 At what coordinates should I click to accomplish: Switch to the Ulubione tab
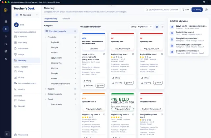coord(66,18)
